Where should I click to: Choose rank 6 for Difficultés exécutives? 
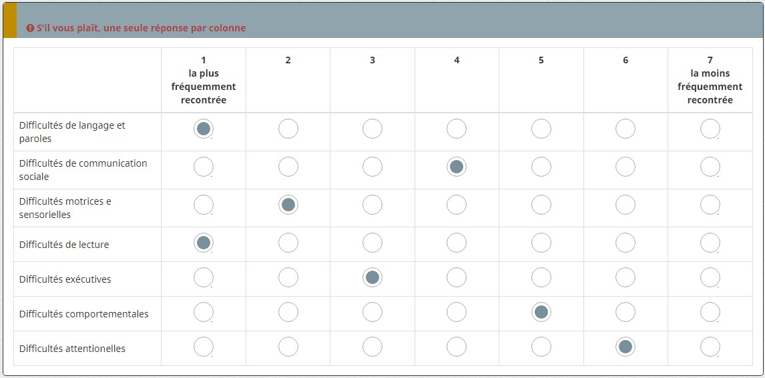point(625,277)
